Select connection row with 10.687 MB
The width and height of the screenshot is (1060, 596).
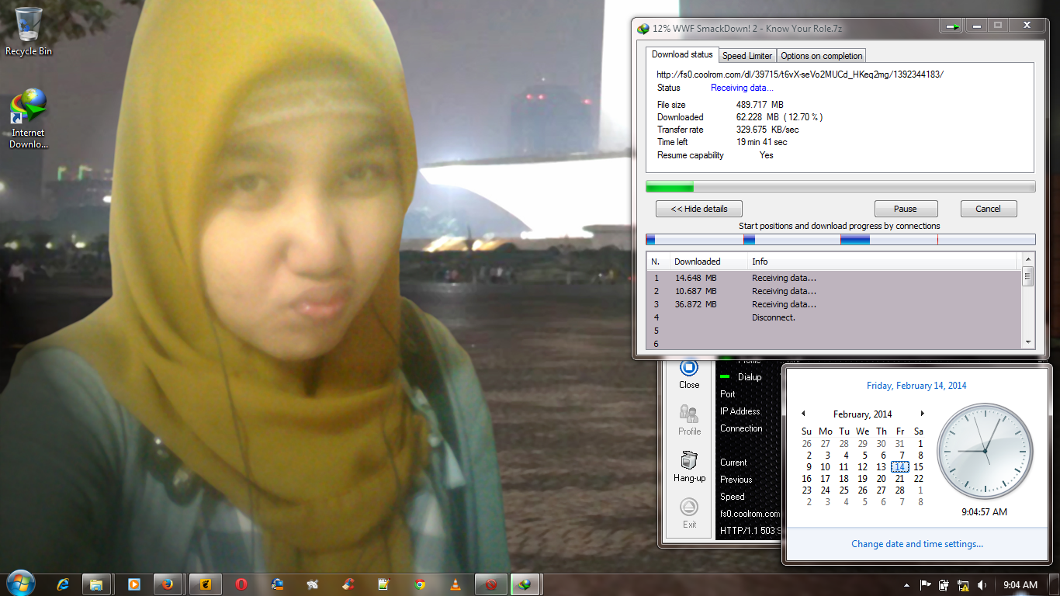[834, 291]
